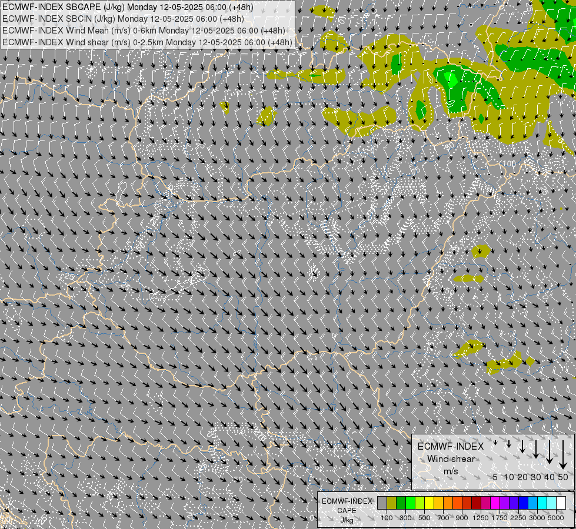This screenshot has height=529, width=576.
Task: Click the white swatch in CAPE legend
Action: 561,503
